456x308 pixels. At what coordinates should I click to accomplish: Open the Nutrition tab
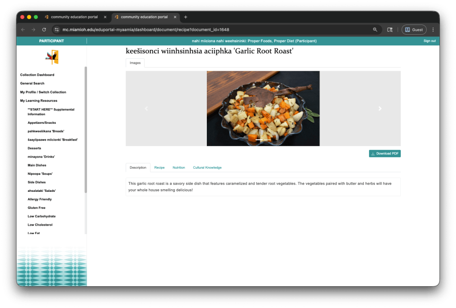point(179,167)
